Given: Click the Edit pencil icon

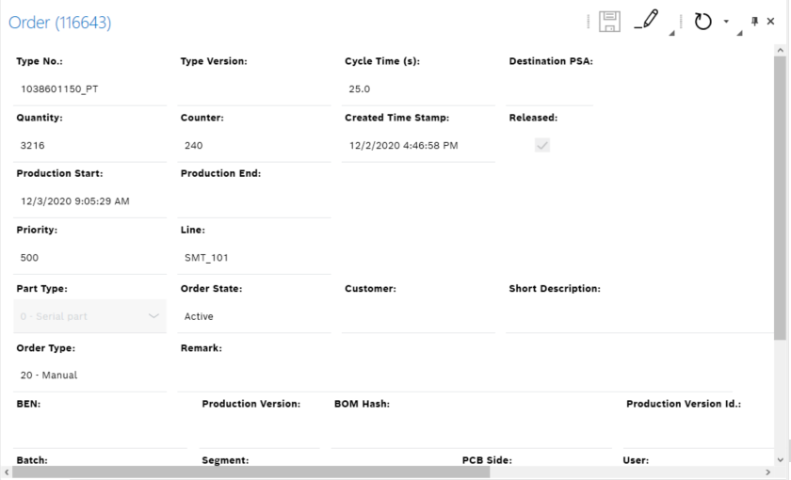Looking at the screenshot, I should pos(647,21).
